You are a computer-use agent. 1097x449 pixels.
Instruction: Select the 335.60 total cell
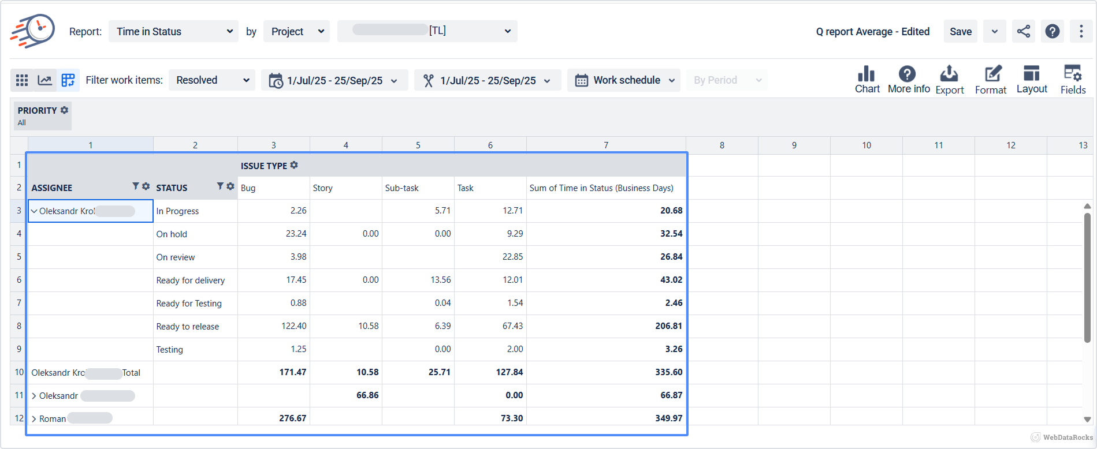click(x=606, y=372)
